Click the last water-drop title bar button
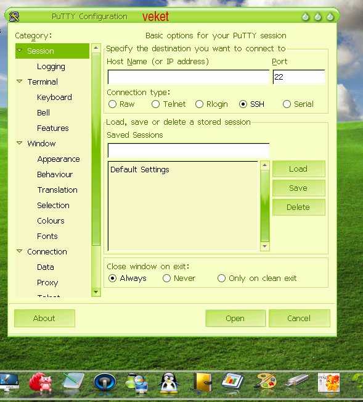The width and height of the screenshot is (363, 402). point(330,17)
